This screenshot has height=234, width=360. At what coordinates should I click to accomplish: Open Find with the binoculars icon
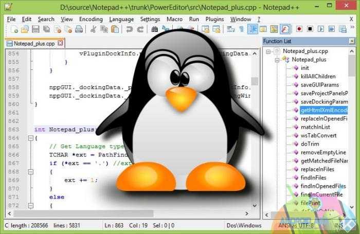tap(154, 29)
